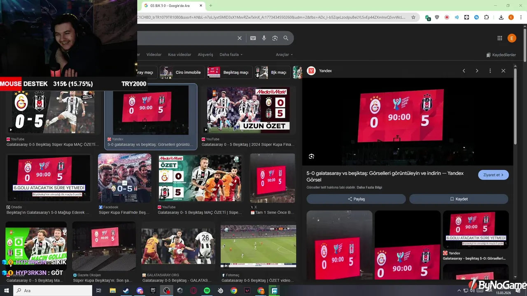527x296 pixels.
Task: Search inside image with Lens icon on preview
Action: pos(312,156)
